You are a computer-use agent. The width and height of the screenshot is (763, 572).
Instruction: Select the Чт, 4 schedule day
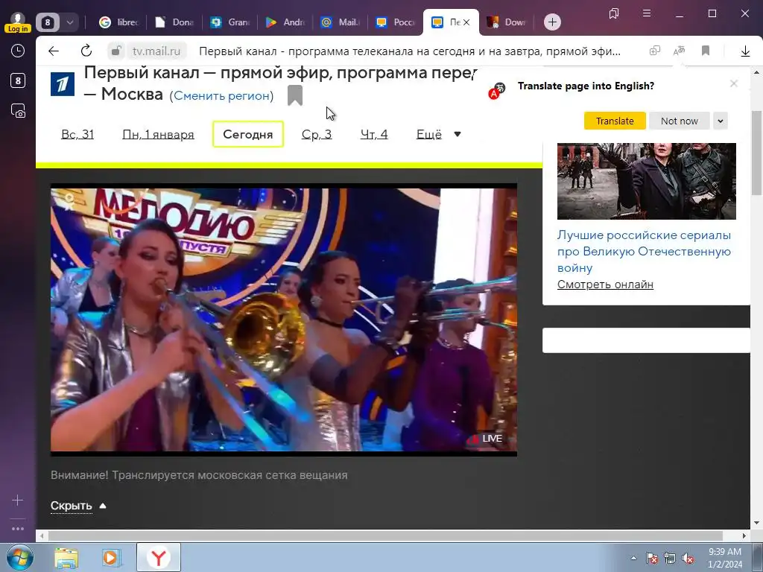pyautogui.click(x=374, y=134)
